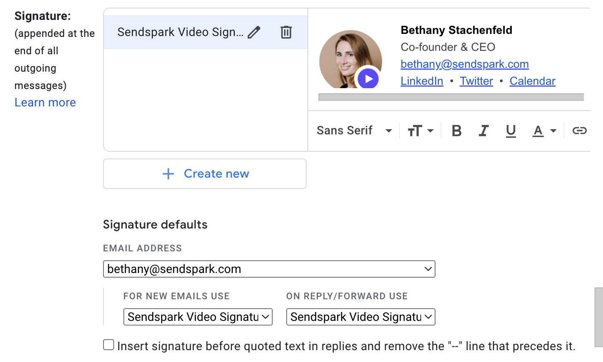
Task: Click the Calendar link in signature
Action: coord(532,81)
